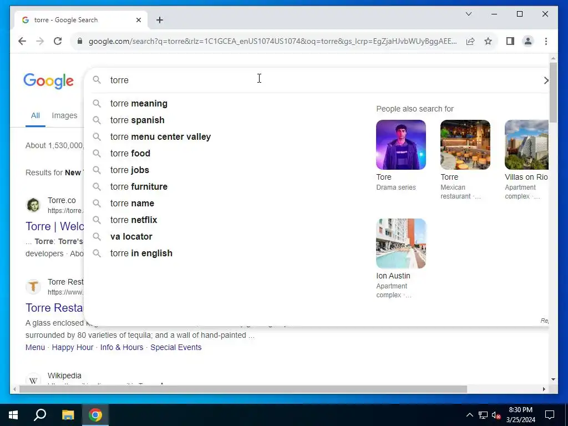This screenshot has height=426, width=568.
Task: Open the Happy Hour sitelink
Action: 73,347
